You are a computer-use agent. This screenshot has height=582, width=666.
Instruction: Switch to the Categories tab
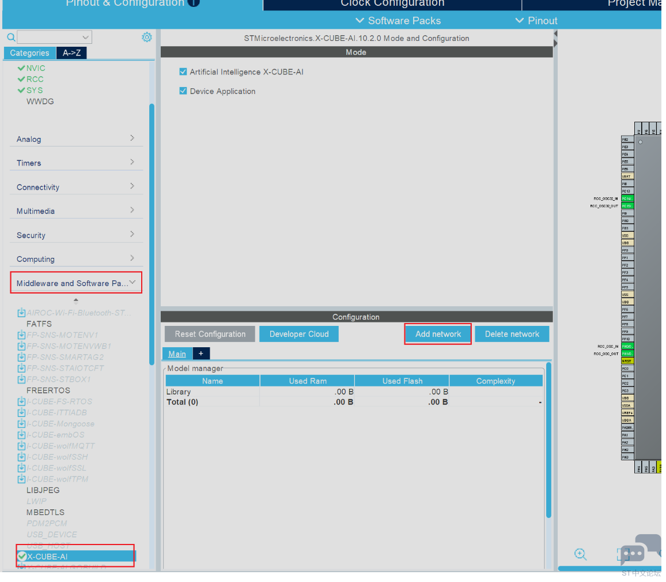pos(30,52)
